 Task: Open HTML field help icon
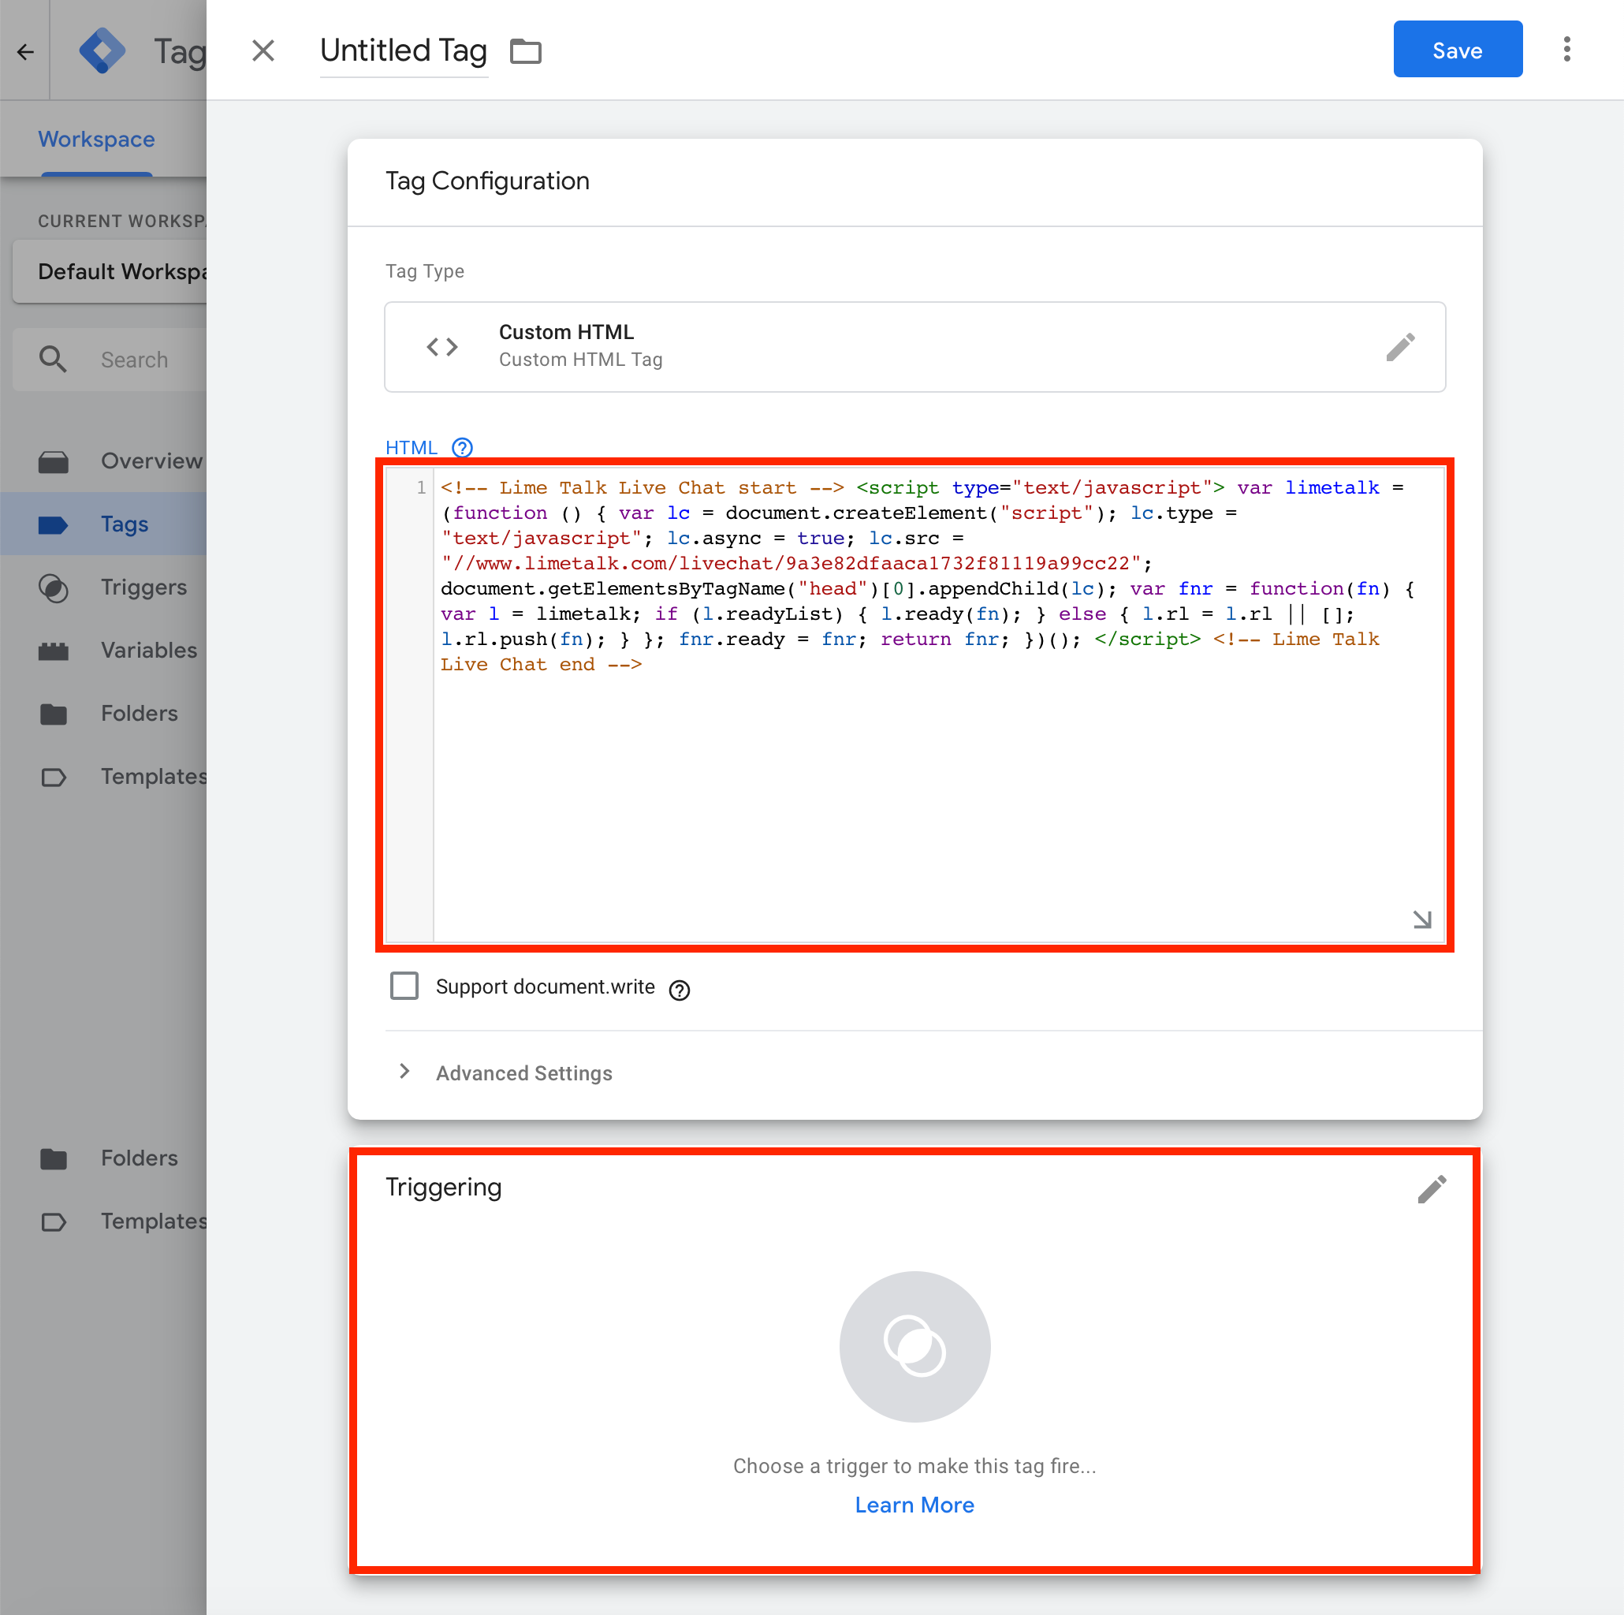tap(462, 447)
